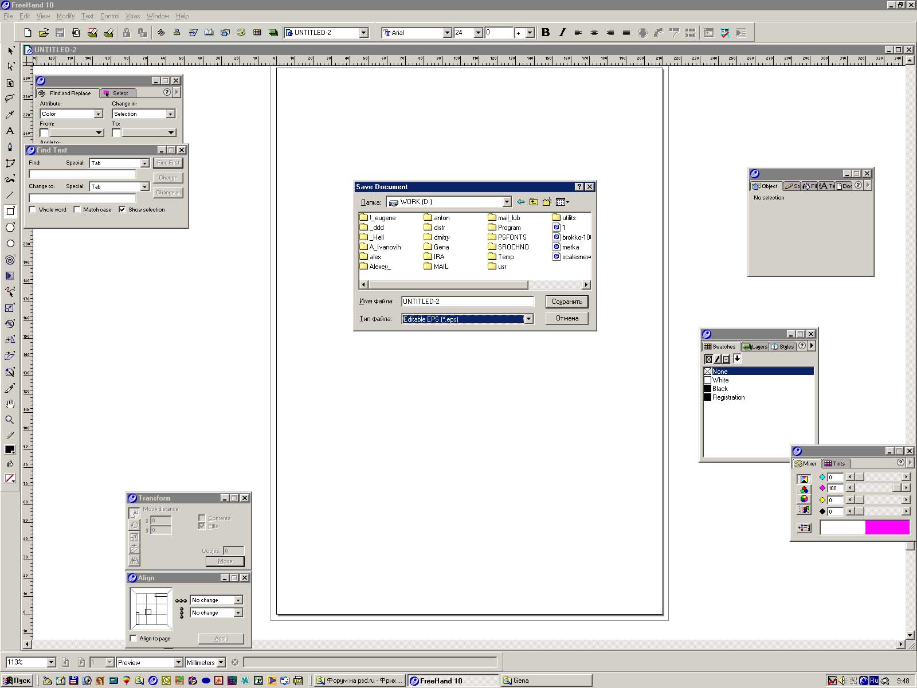The height and width of the screenshot is (688, 917).
Task: Open the file type Editable EPS dropdown
Action: click(x=528, y=319)
